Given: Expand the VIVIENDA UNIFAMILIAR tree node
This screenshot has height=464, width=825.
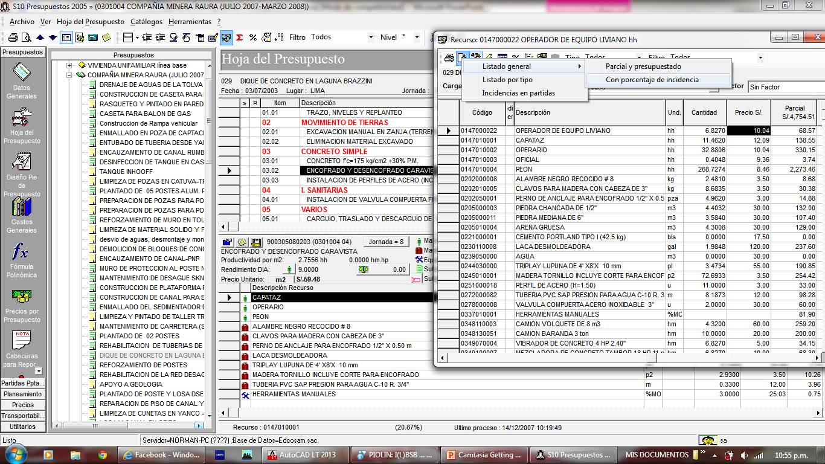Looking at the screenshot, I should click(69, 65).
